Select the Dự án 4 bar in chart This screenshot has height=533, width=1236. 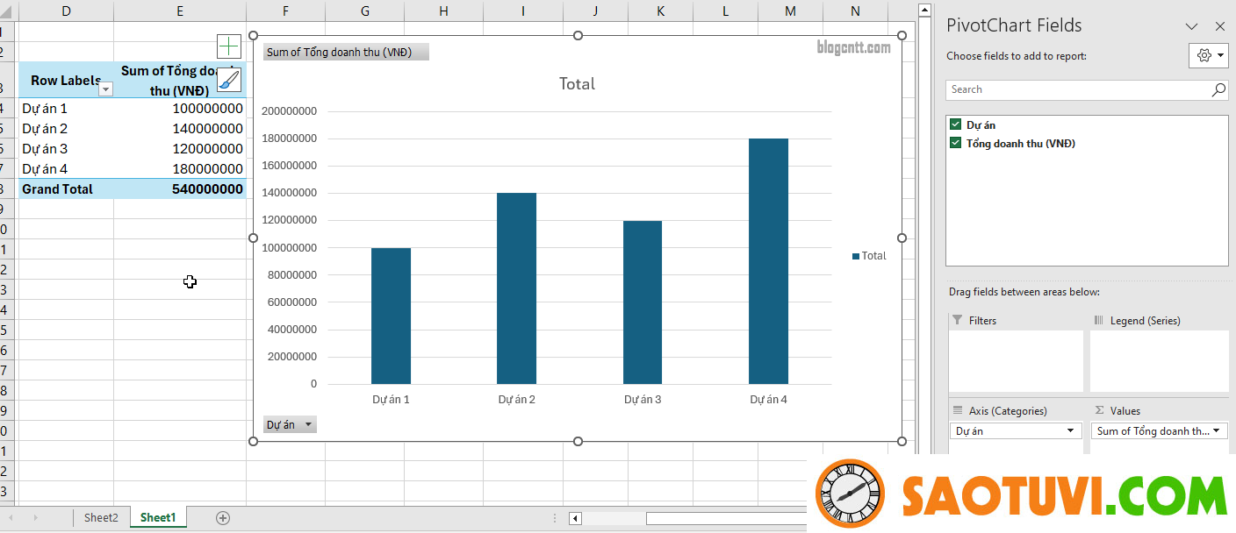tap(768, 260)
